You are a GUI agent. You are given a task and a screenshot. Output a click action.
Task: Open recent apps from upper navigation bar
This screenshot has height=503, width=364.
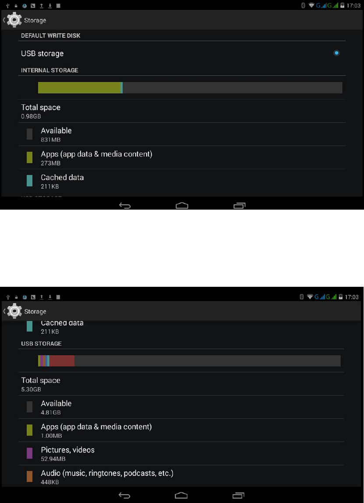(239, 206)
